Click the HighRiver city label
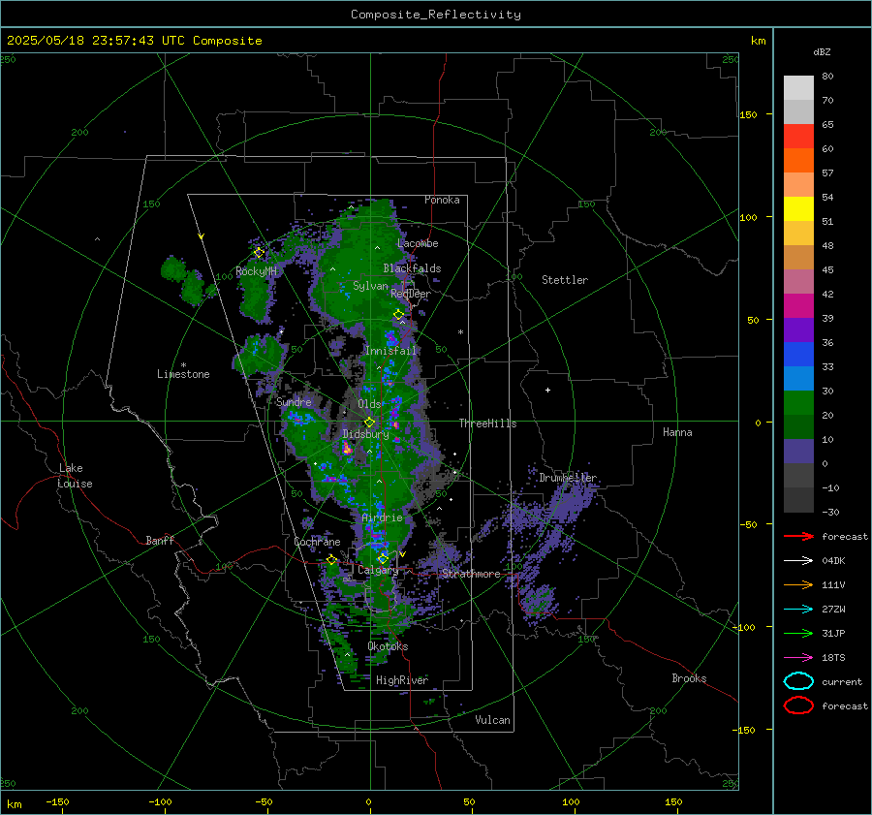872x815 pixels. tap(402, 680)
